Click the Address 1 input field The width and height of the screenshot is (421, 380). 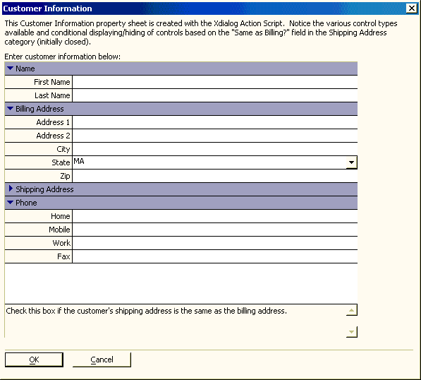coord(215,122)
